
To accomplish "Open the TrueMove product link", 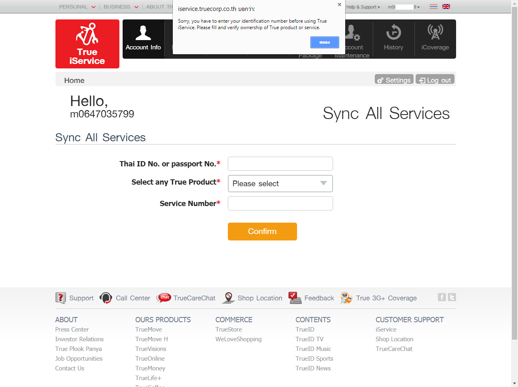I will point(149,330).
